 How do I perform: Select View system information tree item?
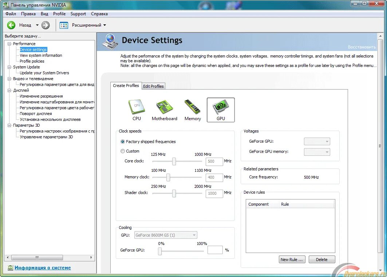pos(41,55)
